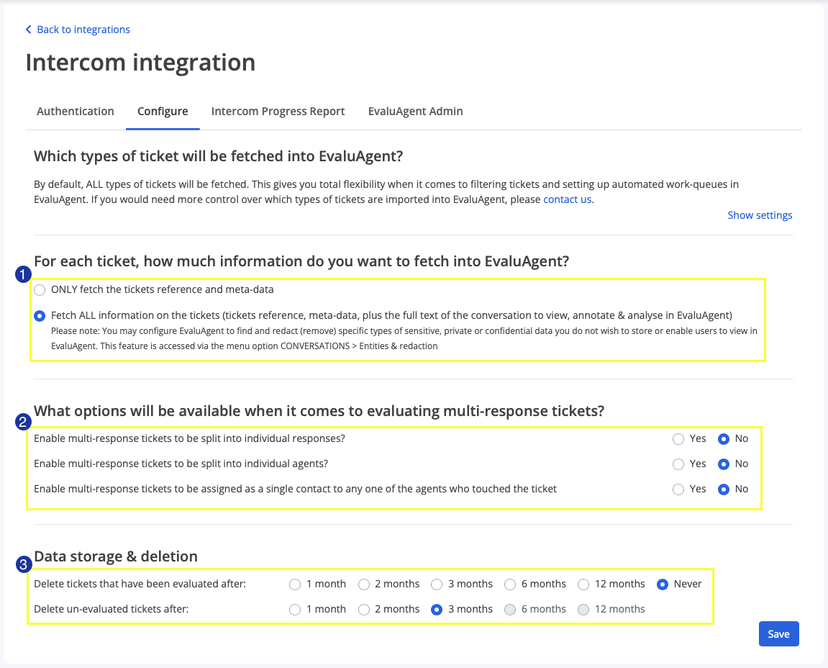Select 'Fetch ALL information on the tickets'
This screenshot has height=668, width=828.
click(39, 315)
